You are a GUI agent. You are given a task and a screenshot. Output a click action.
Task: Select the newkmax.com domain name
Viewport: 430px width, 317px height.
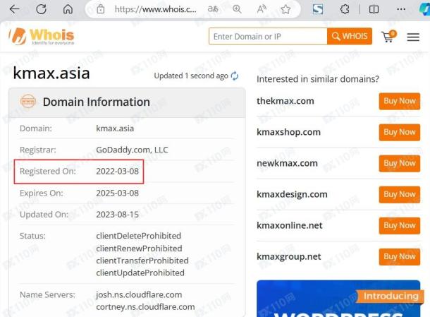coord(287,163)
